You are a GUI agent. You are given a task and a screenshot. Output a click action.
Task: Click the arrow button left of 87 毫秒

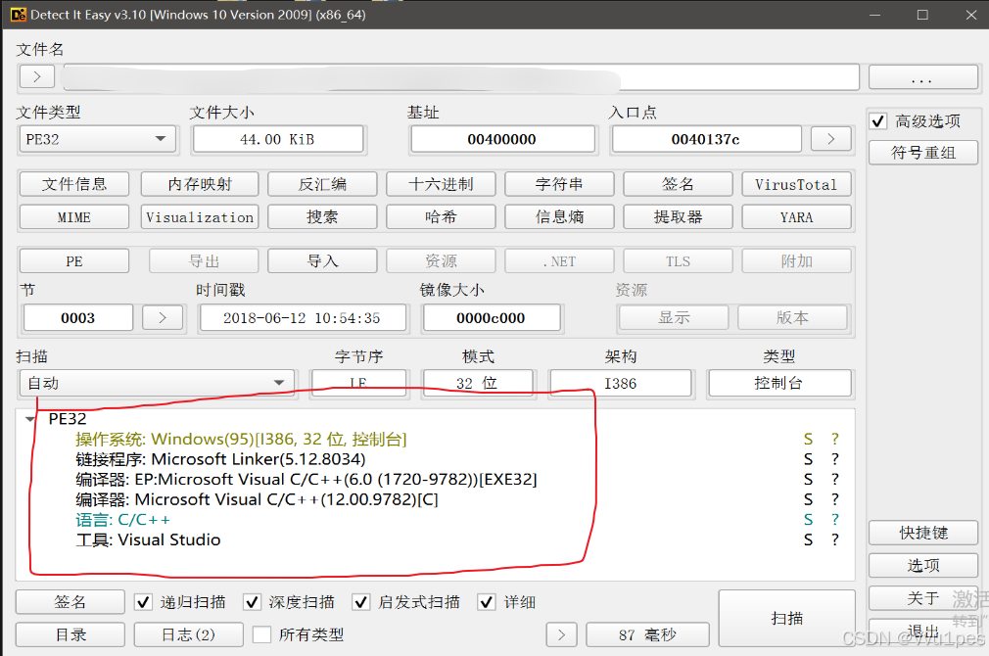tap(561, 634)
